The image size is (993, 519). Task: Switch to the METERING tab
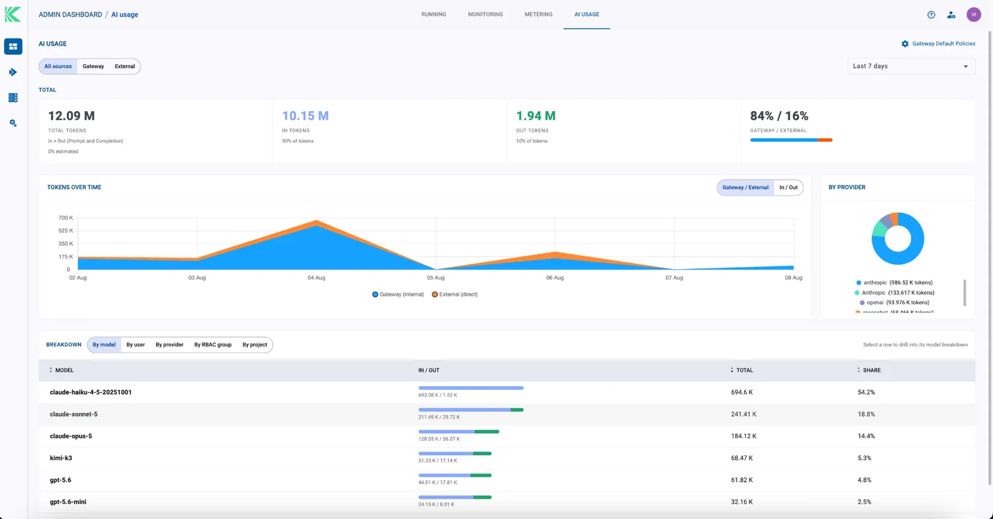tap(538, 15)
